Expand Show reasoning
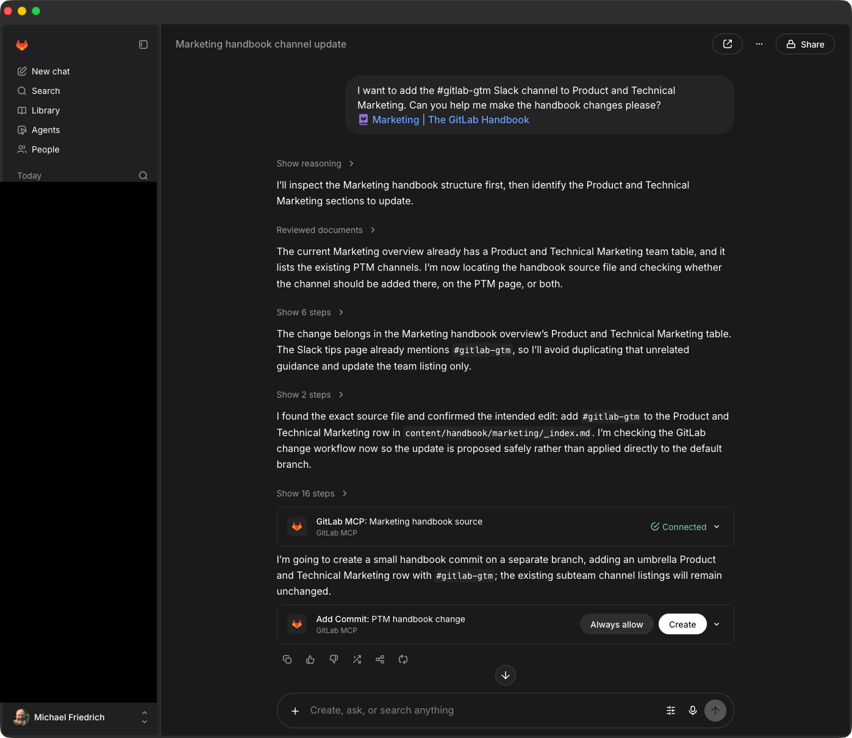 pyautogui.click(x=315, y=163)
